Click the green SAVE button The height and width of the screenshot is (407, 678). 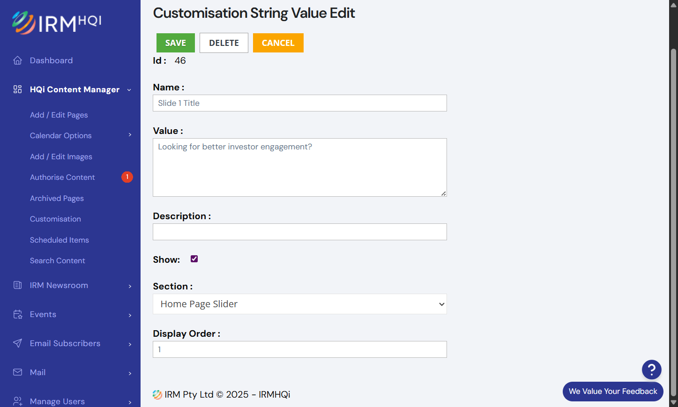tap(176, 43)
